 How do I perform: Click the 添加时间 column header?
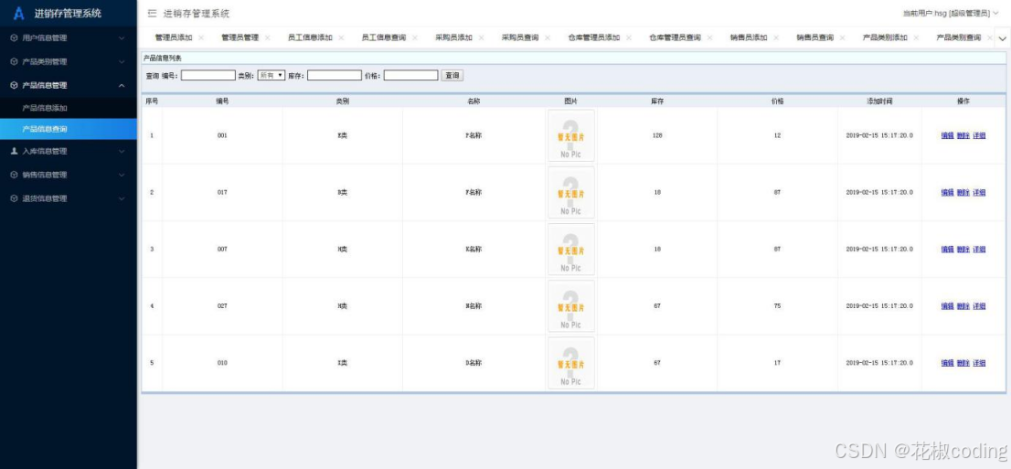click(879, 101)
